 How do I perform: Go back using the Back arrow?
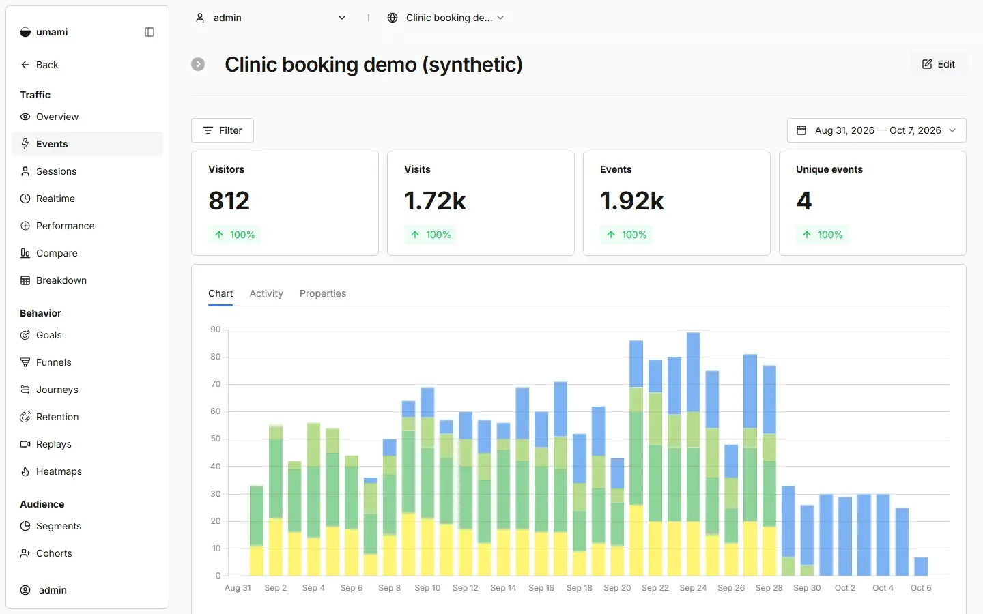pyautogui.click(x=25, y=65)
